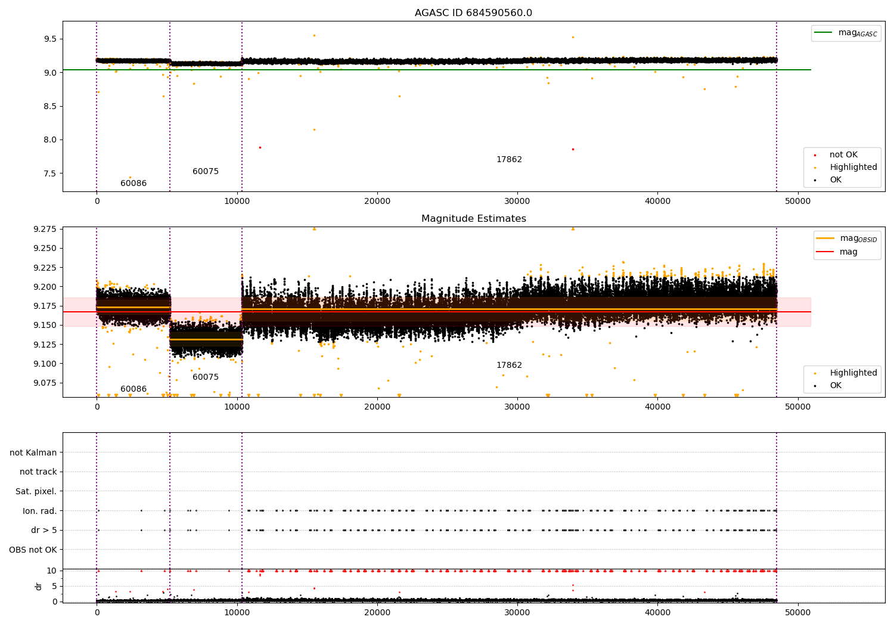Click the 8.0 y-axis tick of top plot
Screen dimensions: 894x626
[50, 140]
